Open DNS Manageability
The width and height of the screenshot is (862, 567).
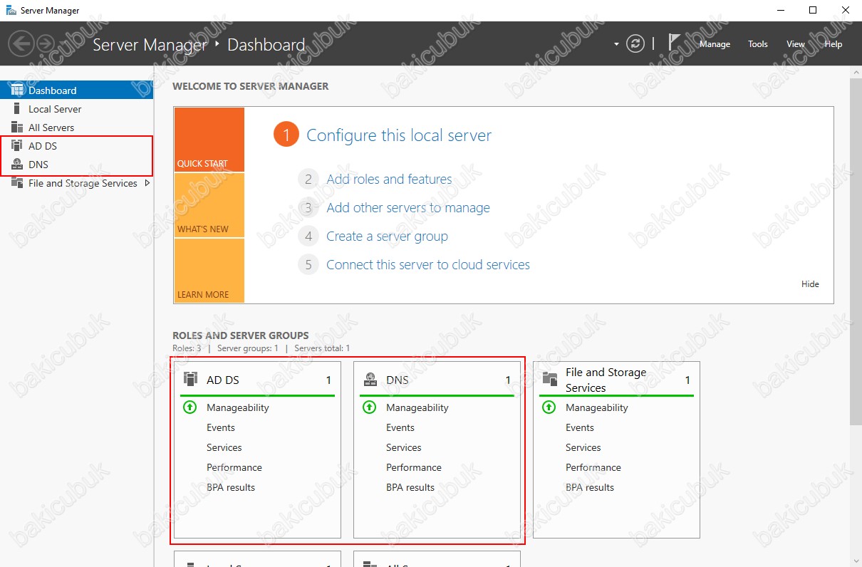click(417, 407)
